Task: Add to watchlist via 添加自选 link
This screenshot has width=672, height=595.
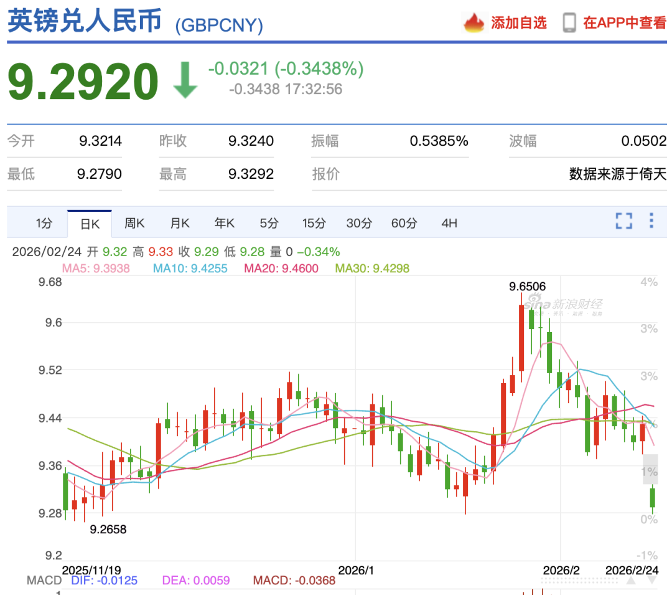Action: [518, 22]
